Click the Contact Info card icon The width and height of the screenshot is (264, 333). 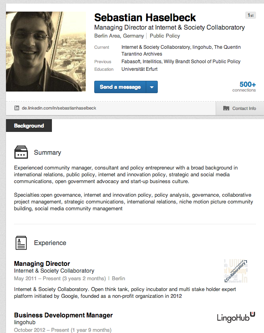point(226,108)
